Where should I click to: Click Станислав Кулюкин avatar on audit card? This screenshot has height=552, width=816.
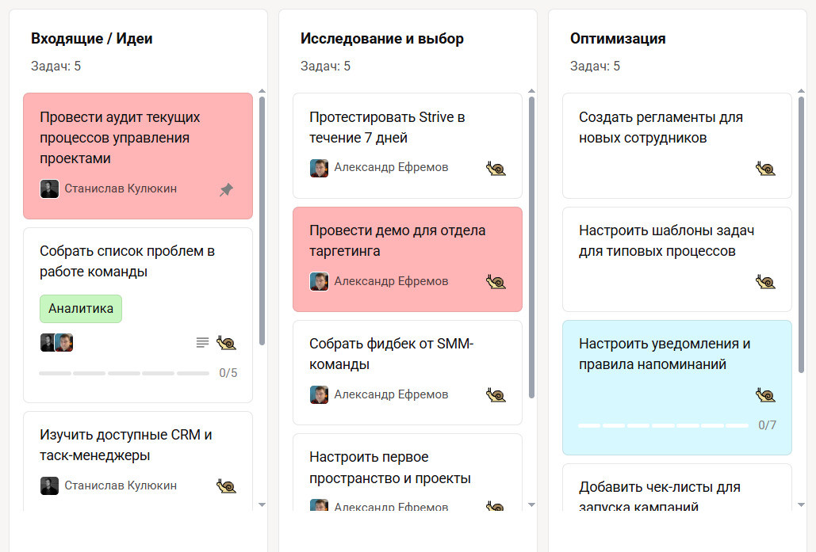point(49,188)
